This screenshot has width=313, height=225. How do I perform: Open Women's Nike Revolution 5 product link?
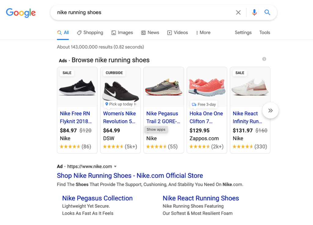pyautogui.click(x=120, y=117)
